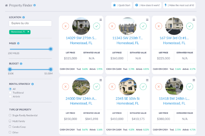Click the Miles slider handle

[x=50, y=49]
